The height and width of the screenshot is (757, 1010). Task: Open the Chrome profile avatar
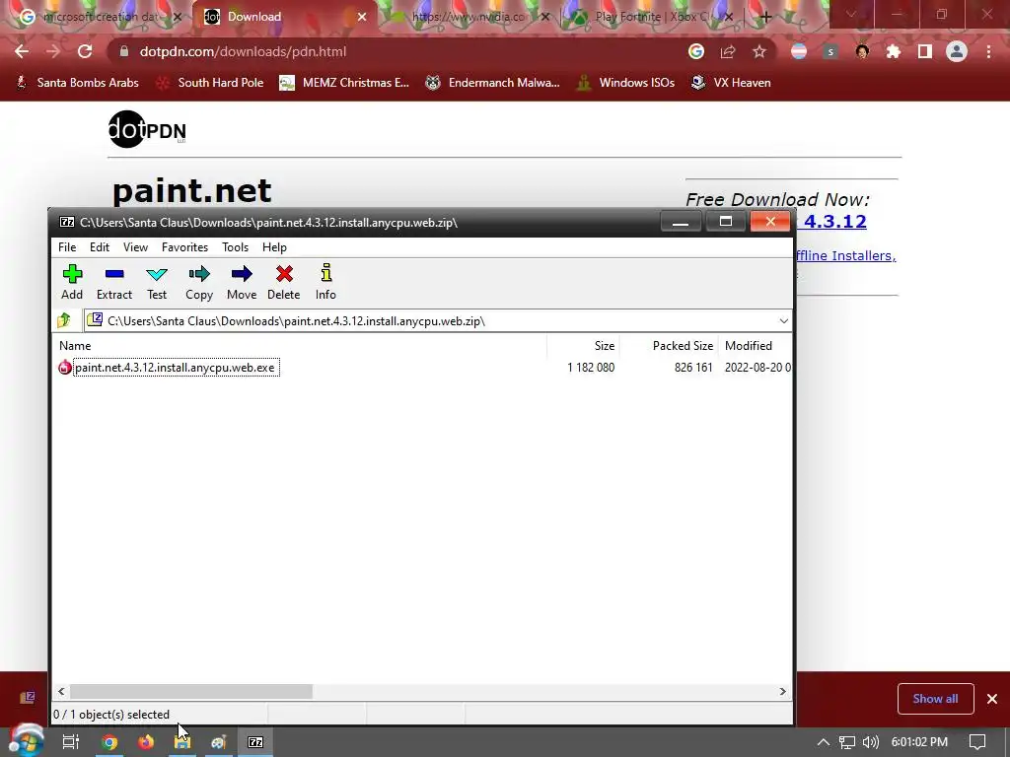tap(957, 51)
